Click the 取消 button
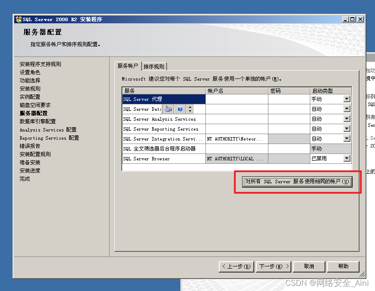 (309, 266)
